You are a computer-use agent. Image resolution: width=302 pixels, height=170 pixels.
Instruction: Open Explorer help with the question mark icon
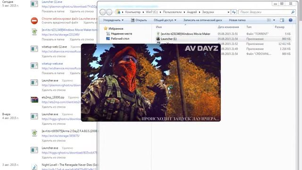click(291, 20)
